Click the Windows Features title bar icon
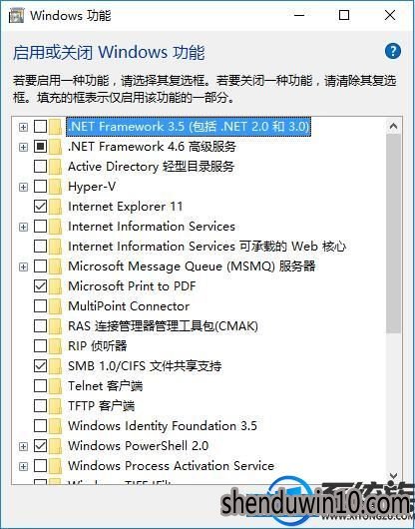Viewport: 415px width, 529px height. [17, 16]
